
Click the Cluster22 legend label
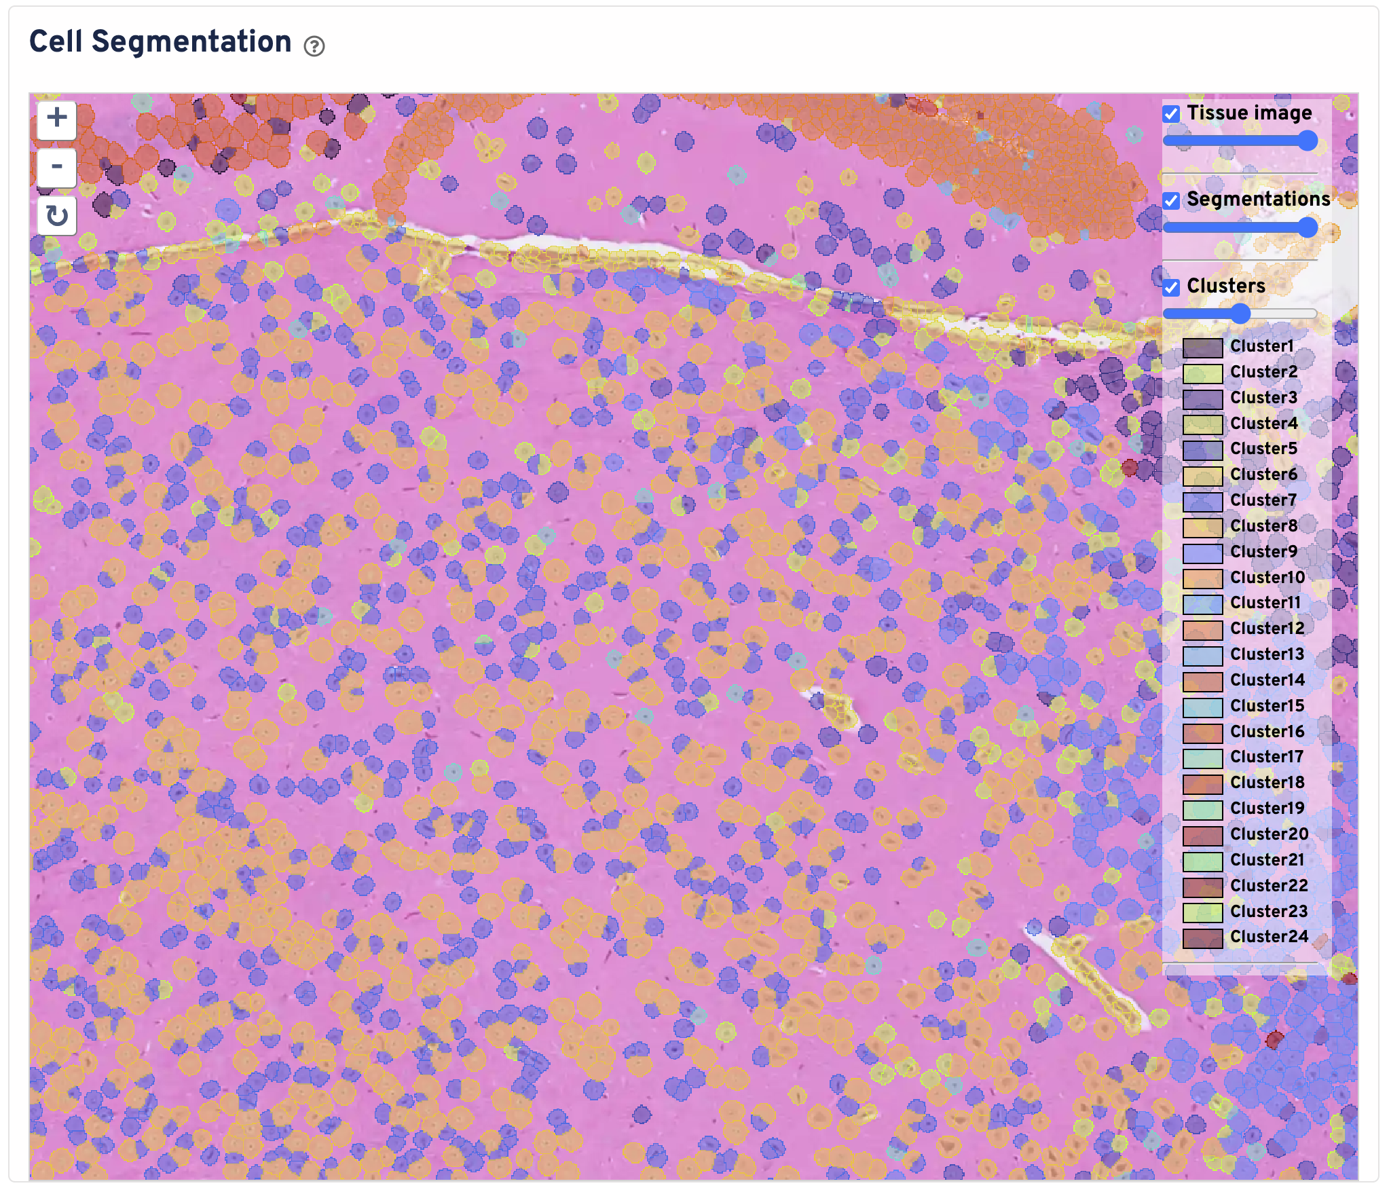[x=1268, y=886]
